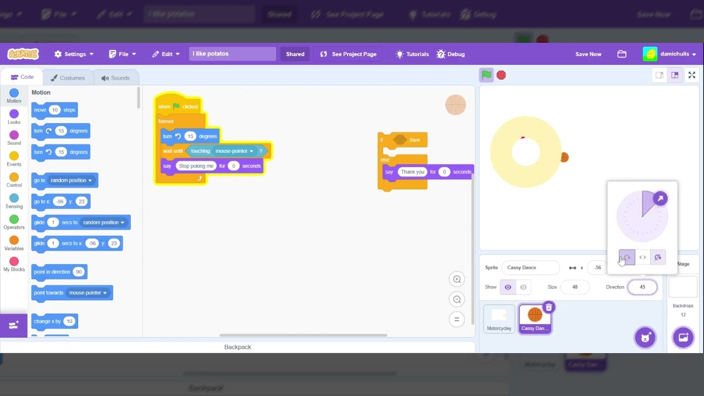Select the Variables block category
Viewport: 704px width, 396px height.
[14, 244]
